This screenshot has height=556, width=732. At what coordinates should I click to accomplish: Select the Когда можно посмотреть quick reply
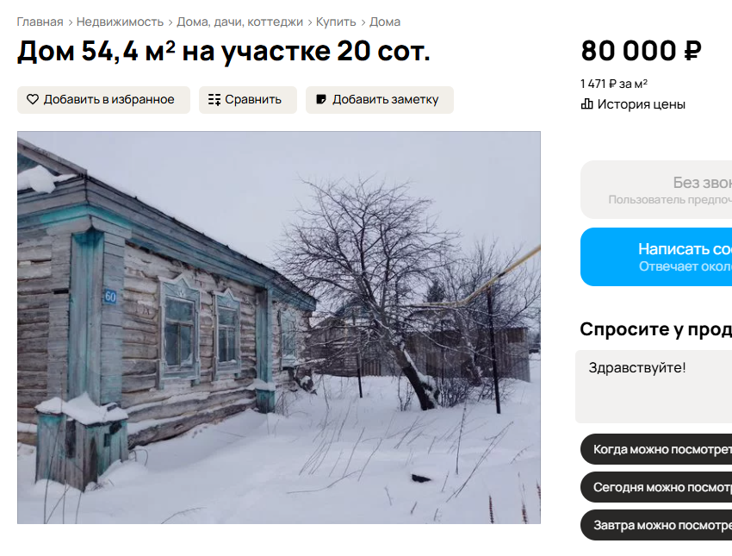656,449
